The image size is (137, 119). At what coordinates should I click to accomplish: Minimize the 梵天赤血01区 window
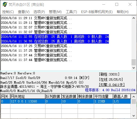tap(104, 4)
